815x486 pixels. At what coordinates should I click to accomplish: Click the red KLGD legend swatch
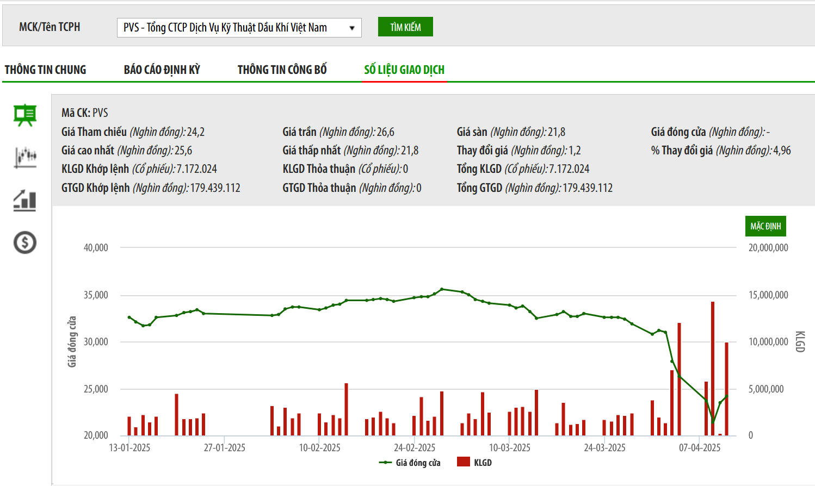pos(464,462)
